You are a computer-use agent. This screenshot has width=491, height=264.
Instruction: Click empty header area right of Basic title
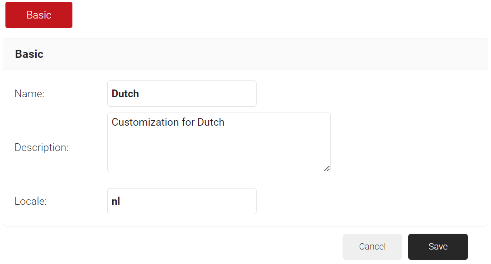click(x=272, y=54)
